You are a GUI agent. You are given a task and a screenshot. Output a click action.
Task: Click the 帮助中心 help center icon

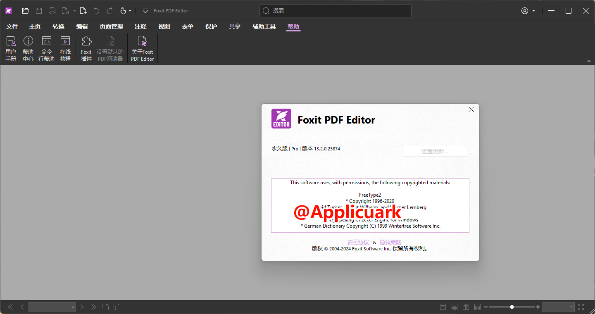tap(28, 48)
